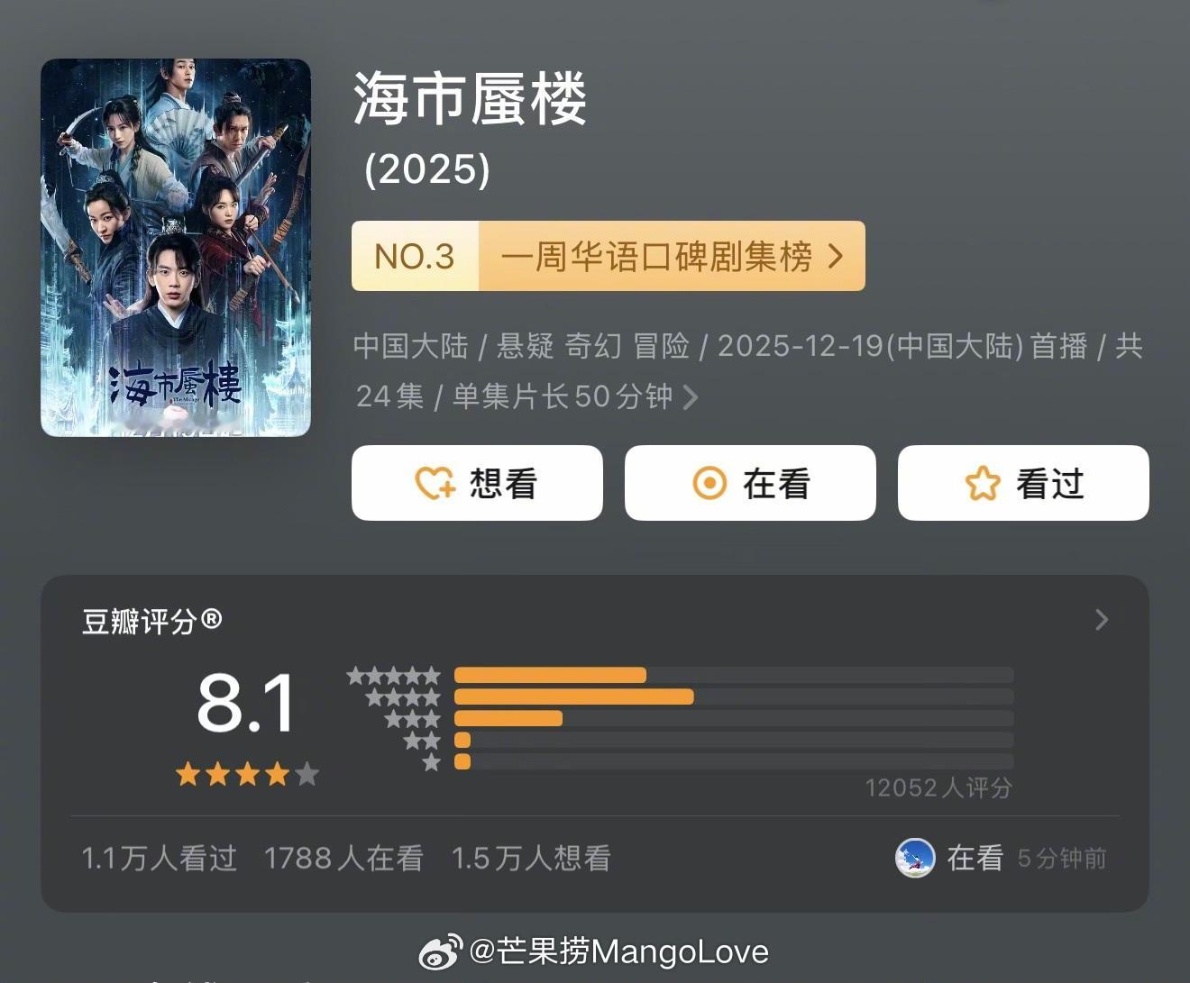Screen dimensions: 1190x983
Task: Click the star icon on the 看过 button
Action: click(984, 483)
